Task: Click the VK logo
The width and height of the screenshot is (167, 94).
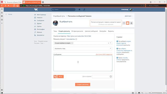Action: click(36, 9)
